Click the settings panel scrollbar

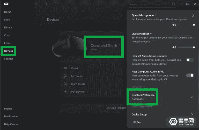click(x=198, y=79)
